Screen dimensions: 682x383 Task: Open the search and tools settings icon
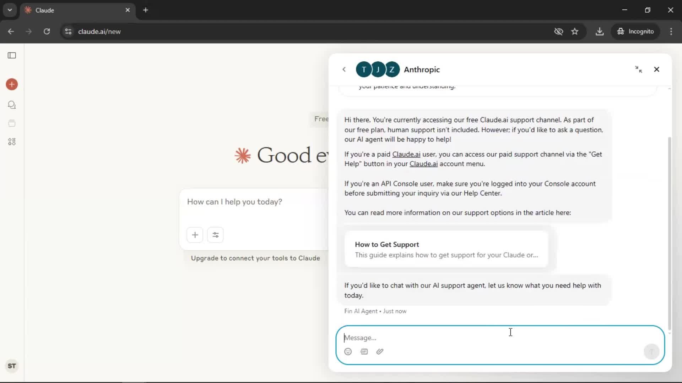click(x=215, y=235)
